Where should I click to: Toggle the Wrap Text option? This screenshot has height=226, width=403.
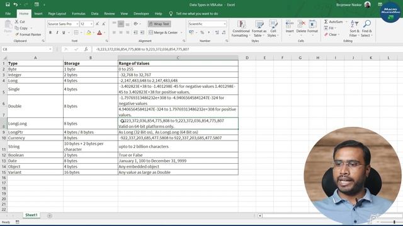tap(159, 24)
